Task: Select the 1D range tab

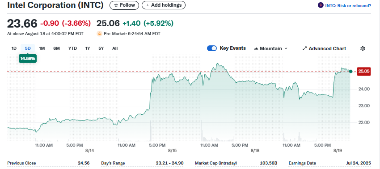Action: tap(14, 48)
